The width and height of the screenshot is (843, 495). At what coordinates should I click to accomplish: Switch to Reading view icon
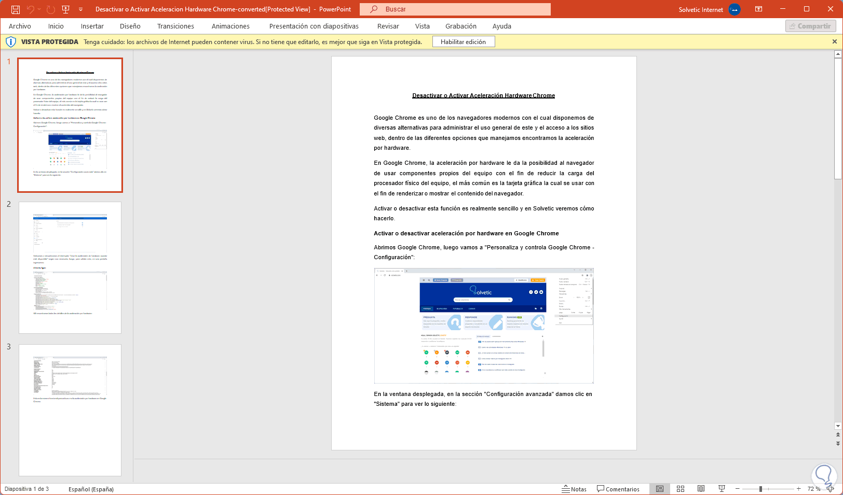701,489
